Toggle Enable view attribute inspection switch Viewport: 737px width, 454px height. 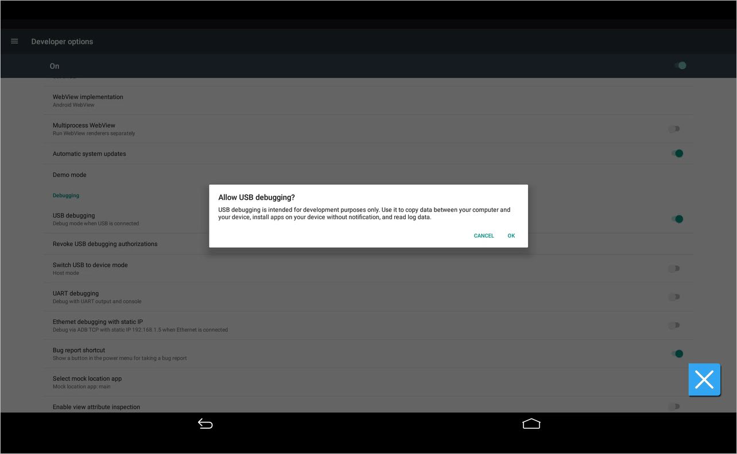point(674,406)
